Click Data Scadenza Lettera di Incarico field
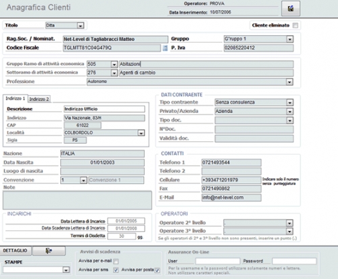The height and width of the screenshot is (279, 338). [126, 228]
